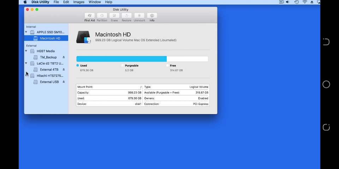Viewport: 339px width, 169px height.
Task: Click the 5.2 GB purgeable value
Action: click(129, 70)
